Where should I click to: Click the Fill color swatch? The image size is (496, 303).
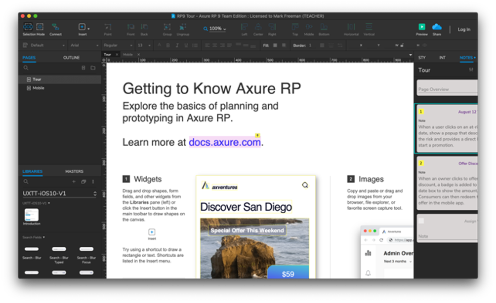[276, 45]
